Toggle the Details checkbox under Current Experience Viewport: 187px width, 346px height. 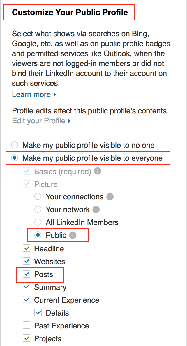(38, 313)
